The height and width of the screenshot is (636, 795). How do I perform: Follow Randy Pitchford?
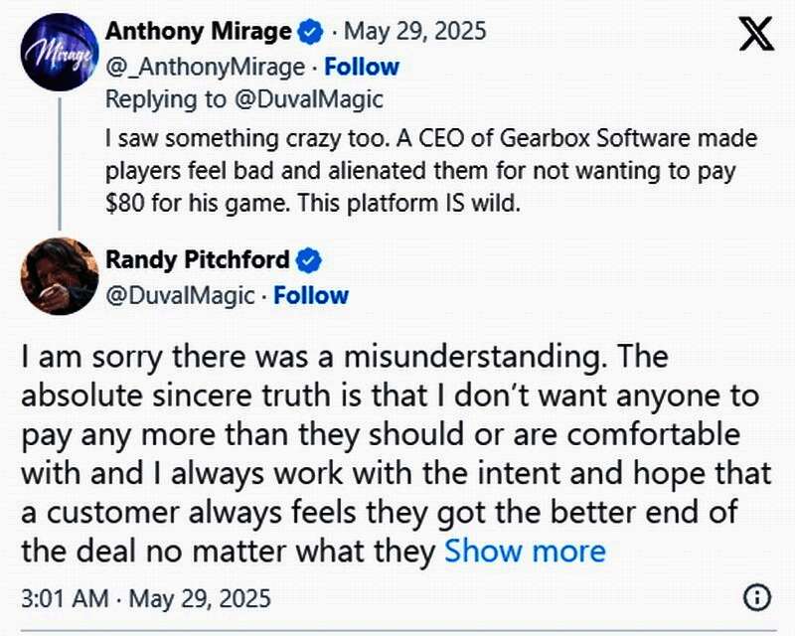click(311, 295)
